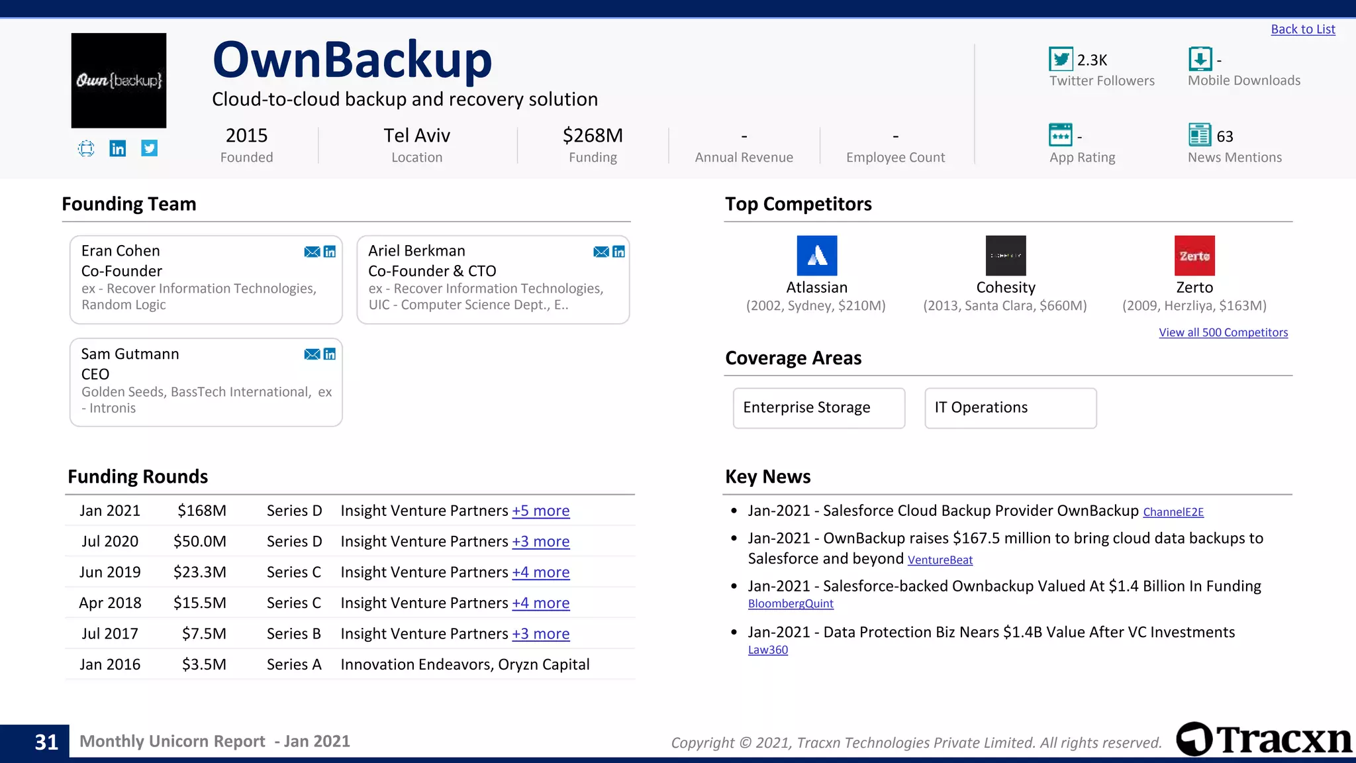Viewport: 1356px width, 763px height.
Task: Click Atlassian competitor logo
Action: pyautogui.click(x=817, y=256)
